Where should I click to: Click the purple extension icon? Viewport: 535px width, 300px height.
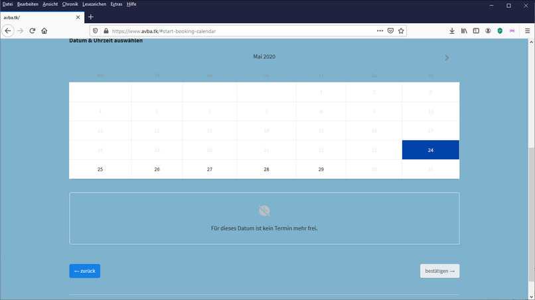point(512,31)
